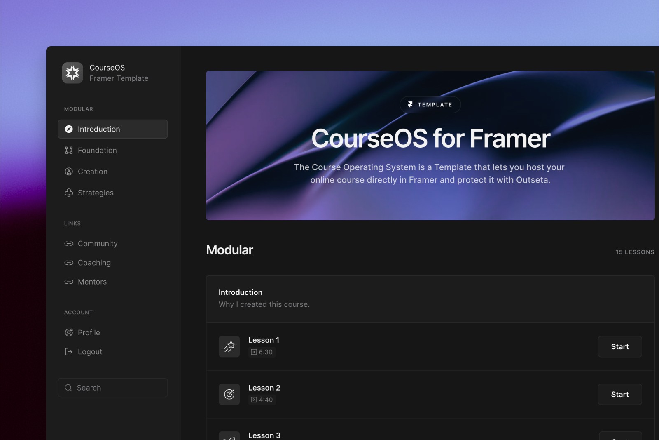659x440 pixels.
Task: Click the Creation icon in sidebar
Action: [x=69, y=172]
